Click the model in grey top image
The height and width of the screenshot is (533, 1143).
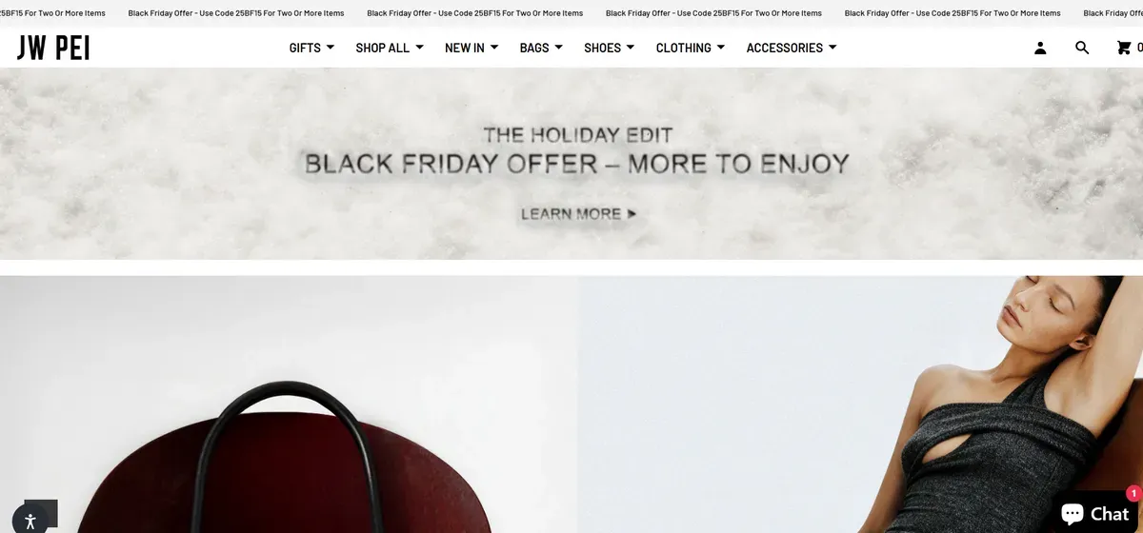click(860, 405)
